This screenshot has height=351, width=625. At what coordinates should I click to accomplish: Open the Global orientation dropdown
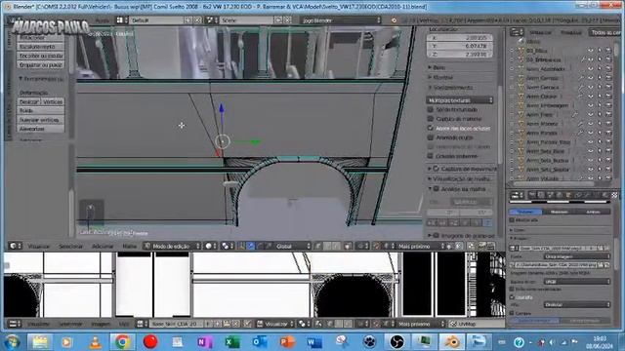292,246
